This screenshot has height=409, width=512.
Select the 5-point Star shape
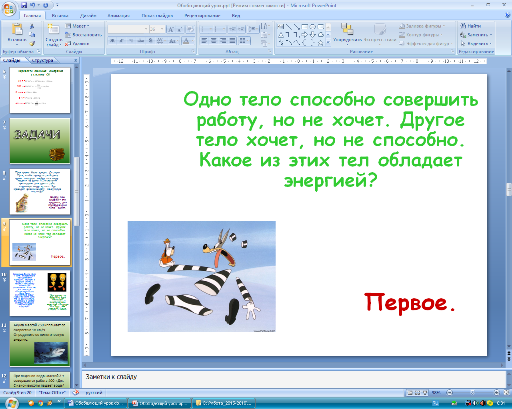tap(321, 43)
